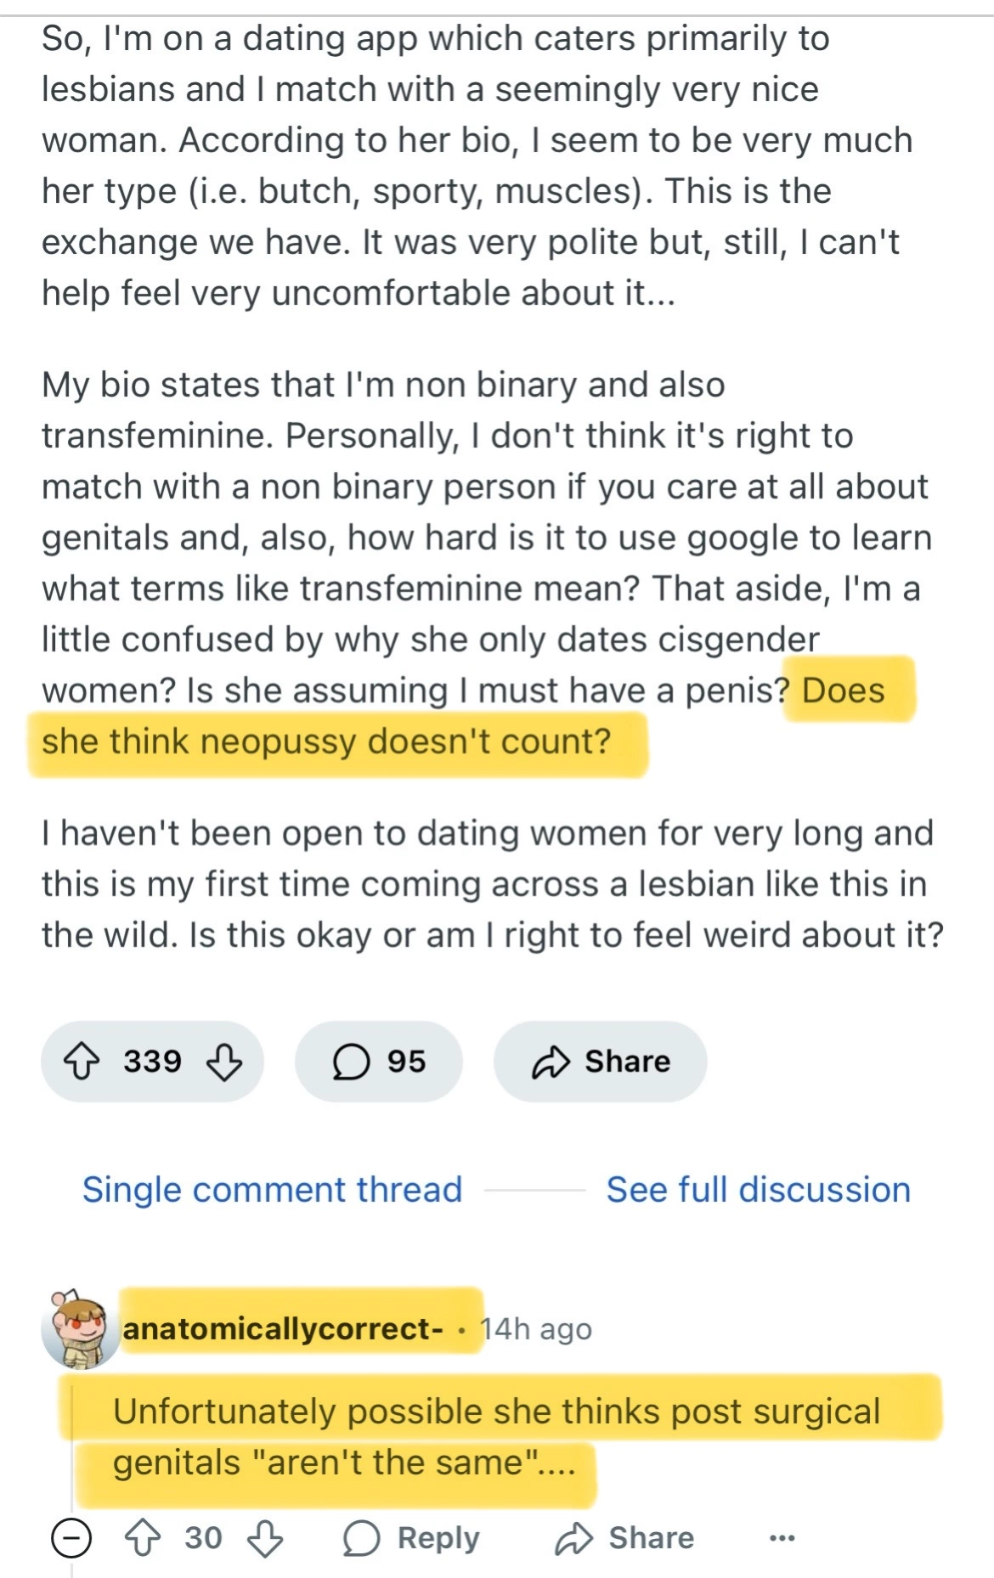
Task: Downvote the main post
Action: point(224,1062)
